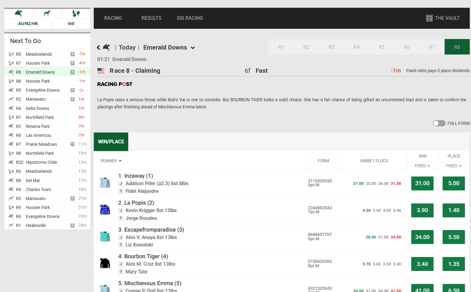Click Inzaway's jockey silks image
471x292 pixels.
pyautogui.click(x=105, y=183)
